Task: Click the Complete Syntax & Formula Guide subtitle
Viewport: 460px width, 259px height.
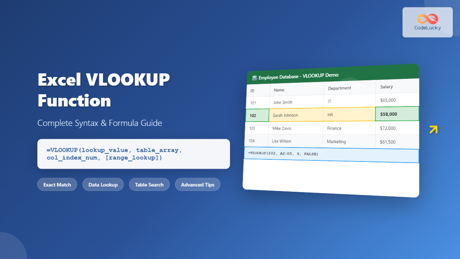Action: 100,123
